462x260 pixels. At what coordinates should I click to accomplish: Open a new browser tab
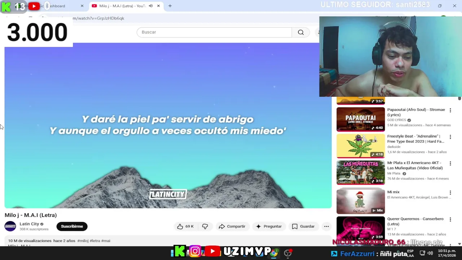pos(170,6)
